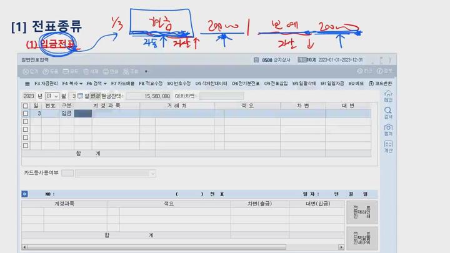
Task: Click the highlighted account code cell in first row
Action: (83, 113)
